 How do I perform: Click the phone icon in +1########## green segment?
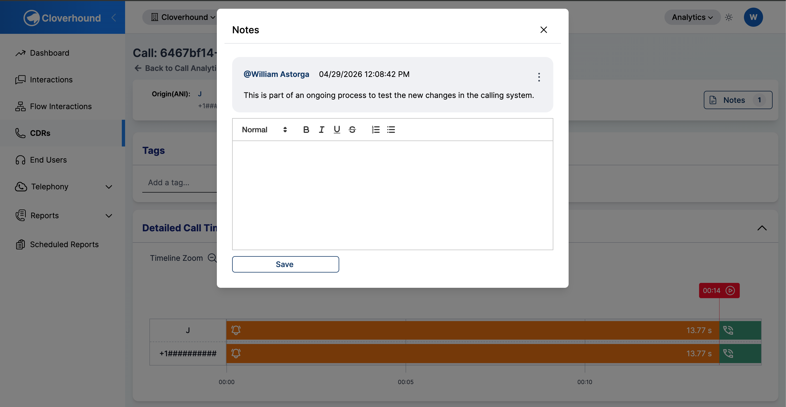[x=728, y=353]
